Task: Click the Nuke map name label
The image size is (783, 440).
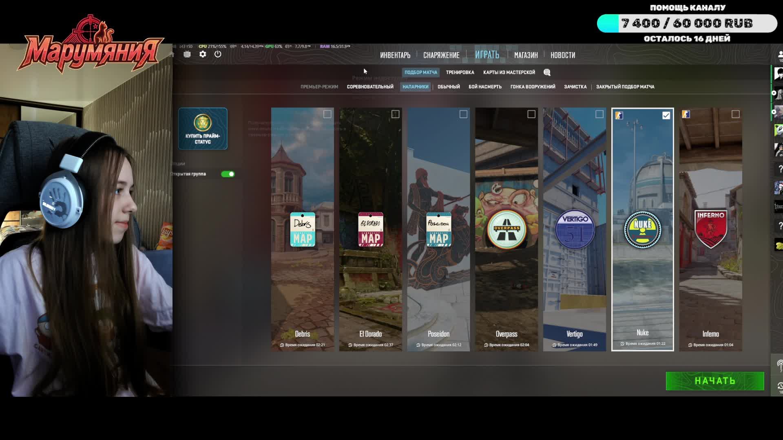Action: click(643, 333)
